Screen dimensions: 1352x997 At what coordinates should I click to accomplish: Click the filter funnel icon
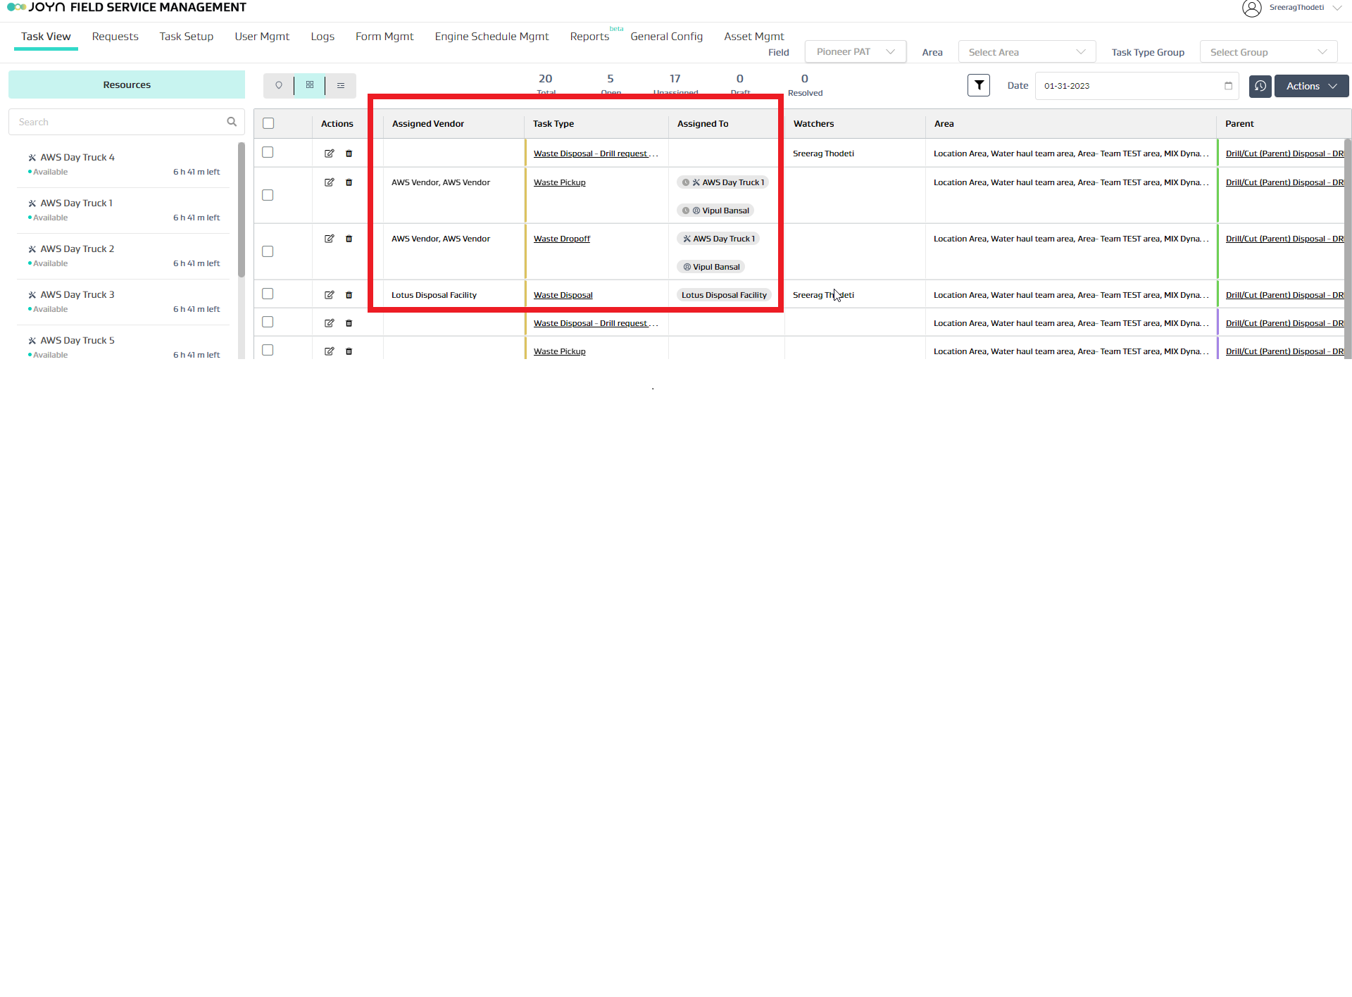click(979, 85)
